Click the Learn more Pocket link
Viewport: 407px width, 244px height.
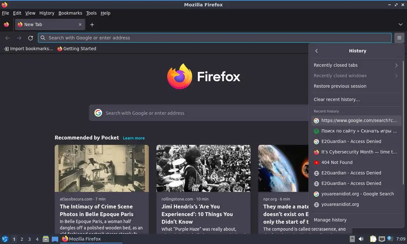(x=134, y=138)
